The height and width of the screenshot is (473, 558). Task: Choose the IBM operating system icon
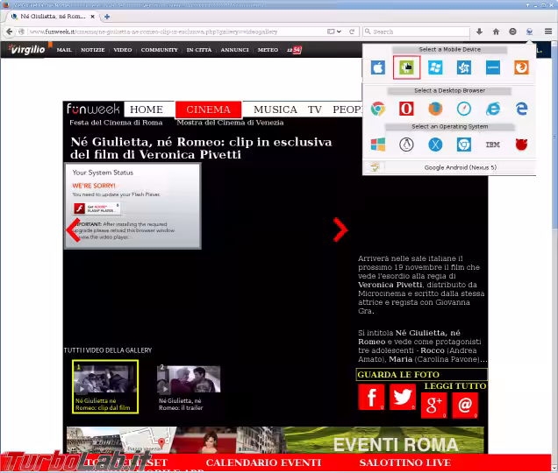(x=493, y=145)
